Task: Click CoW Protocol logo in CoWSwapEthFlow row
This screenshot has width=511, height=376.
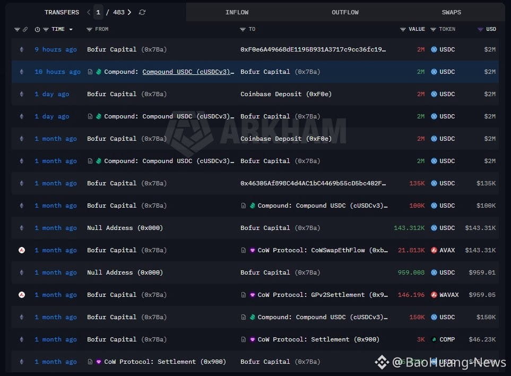Action: tap(252, 250)
